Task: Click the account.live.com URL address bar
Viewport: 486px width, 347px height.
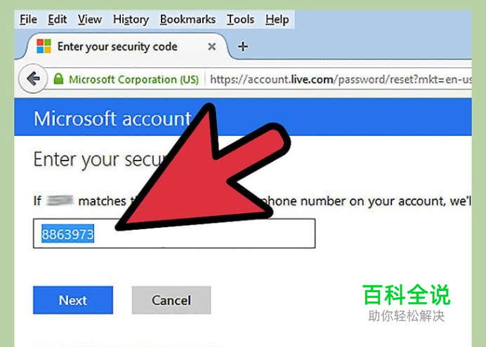Action: (339, 79)
